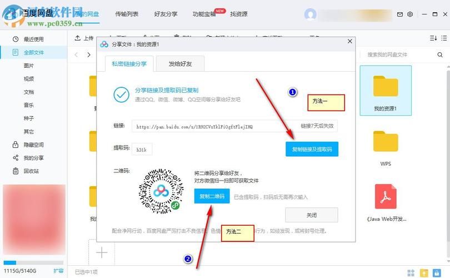Open 最近使用 recent files
The height and width of the screenshot is (278, 450).
[x=33, y=39]
